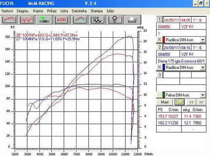The height and width of the screenshot is (156, 210).
Task: Open the Datoteka menu
Action: click(x=79, y=11)
